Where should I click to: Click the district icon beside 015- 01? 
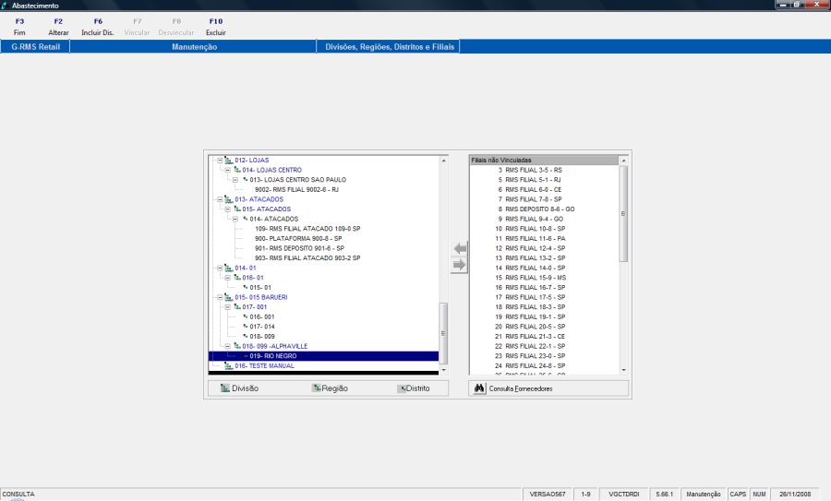(x=246, y=287)
